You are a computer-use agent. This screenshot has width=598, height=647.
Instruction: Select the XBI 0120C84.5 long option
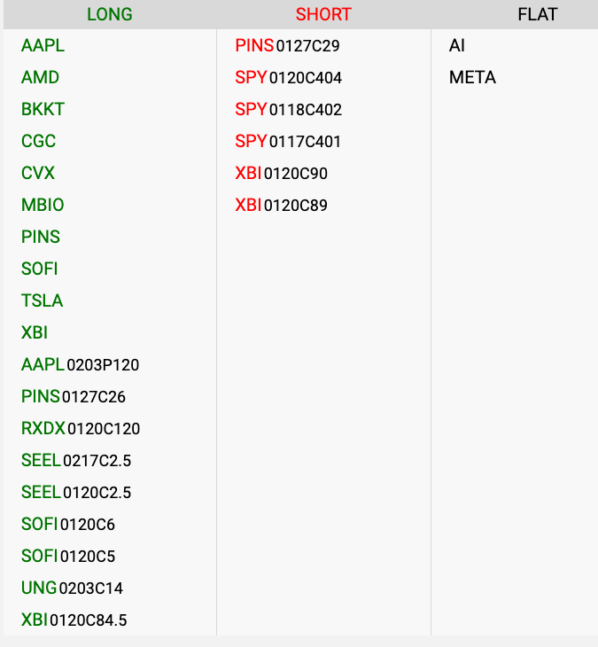click(74, 620)
